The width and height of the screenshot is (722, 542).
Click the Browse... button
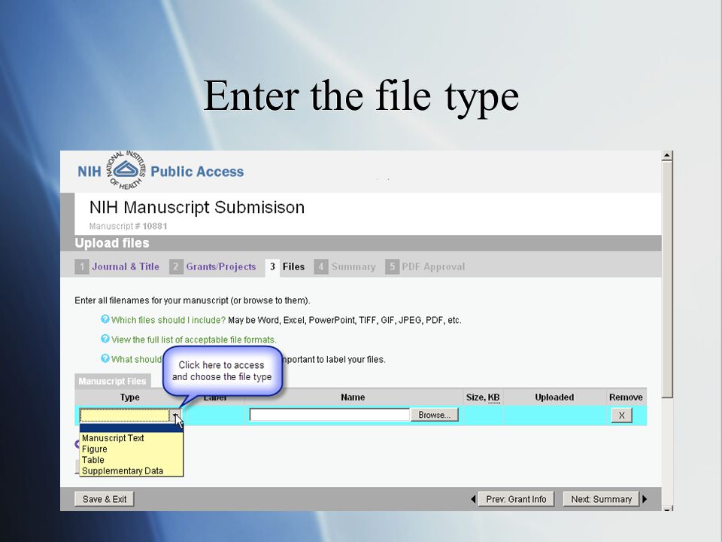tap(434, 415)
